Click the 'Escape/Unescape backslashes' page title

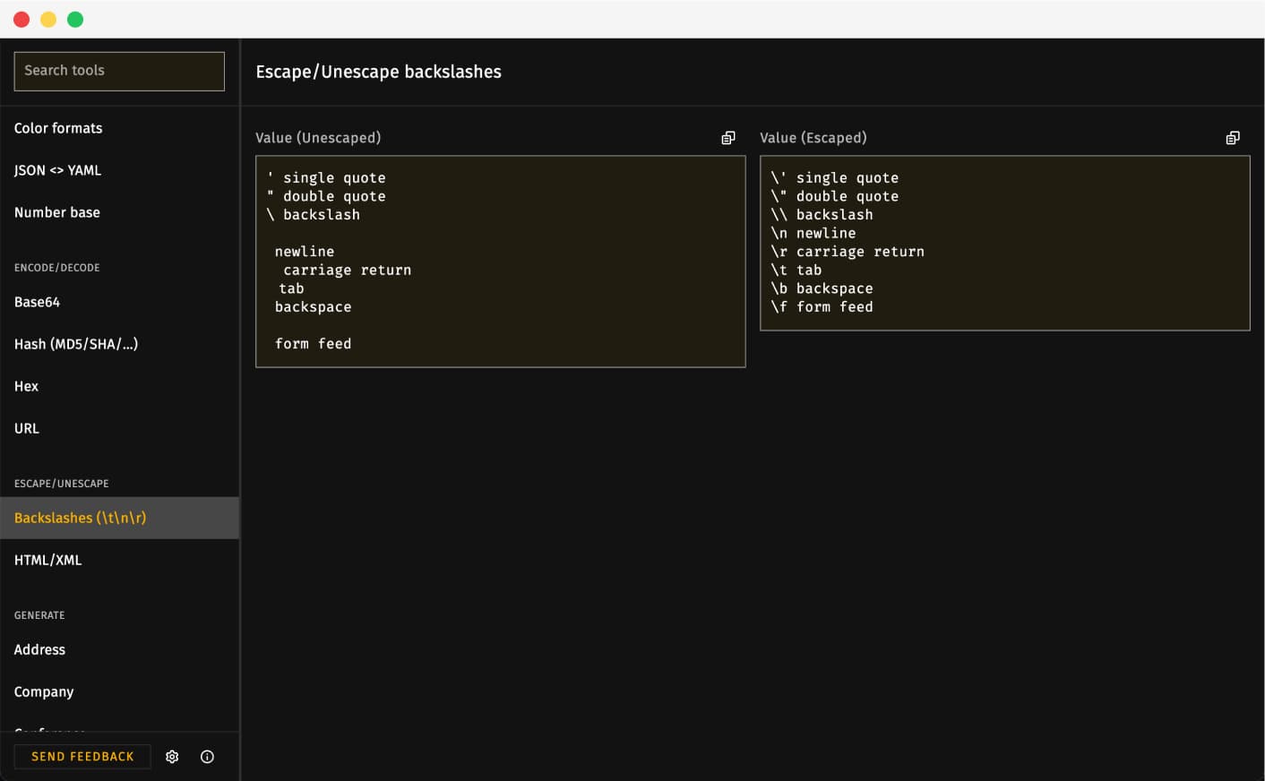(x=378, y=72)
